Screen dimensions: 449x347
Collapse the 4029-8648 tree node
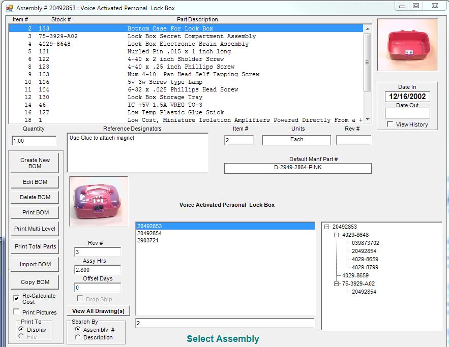click(x=336, y=235)
